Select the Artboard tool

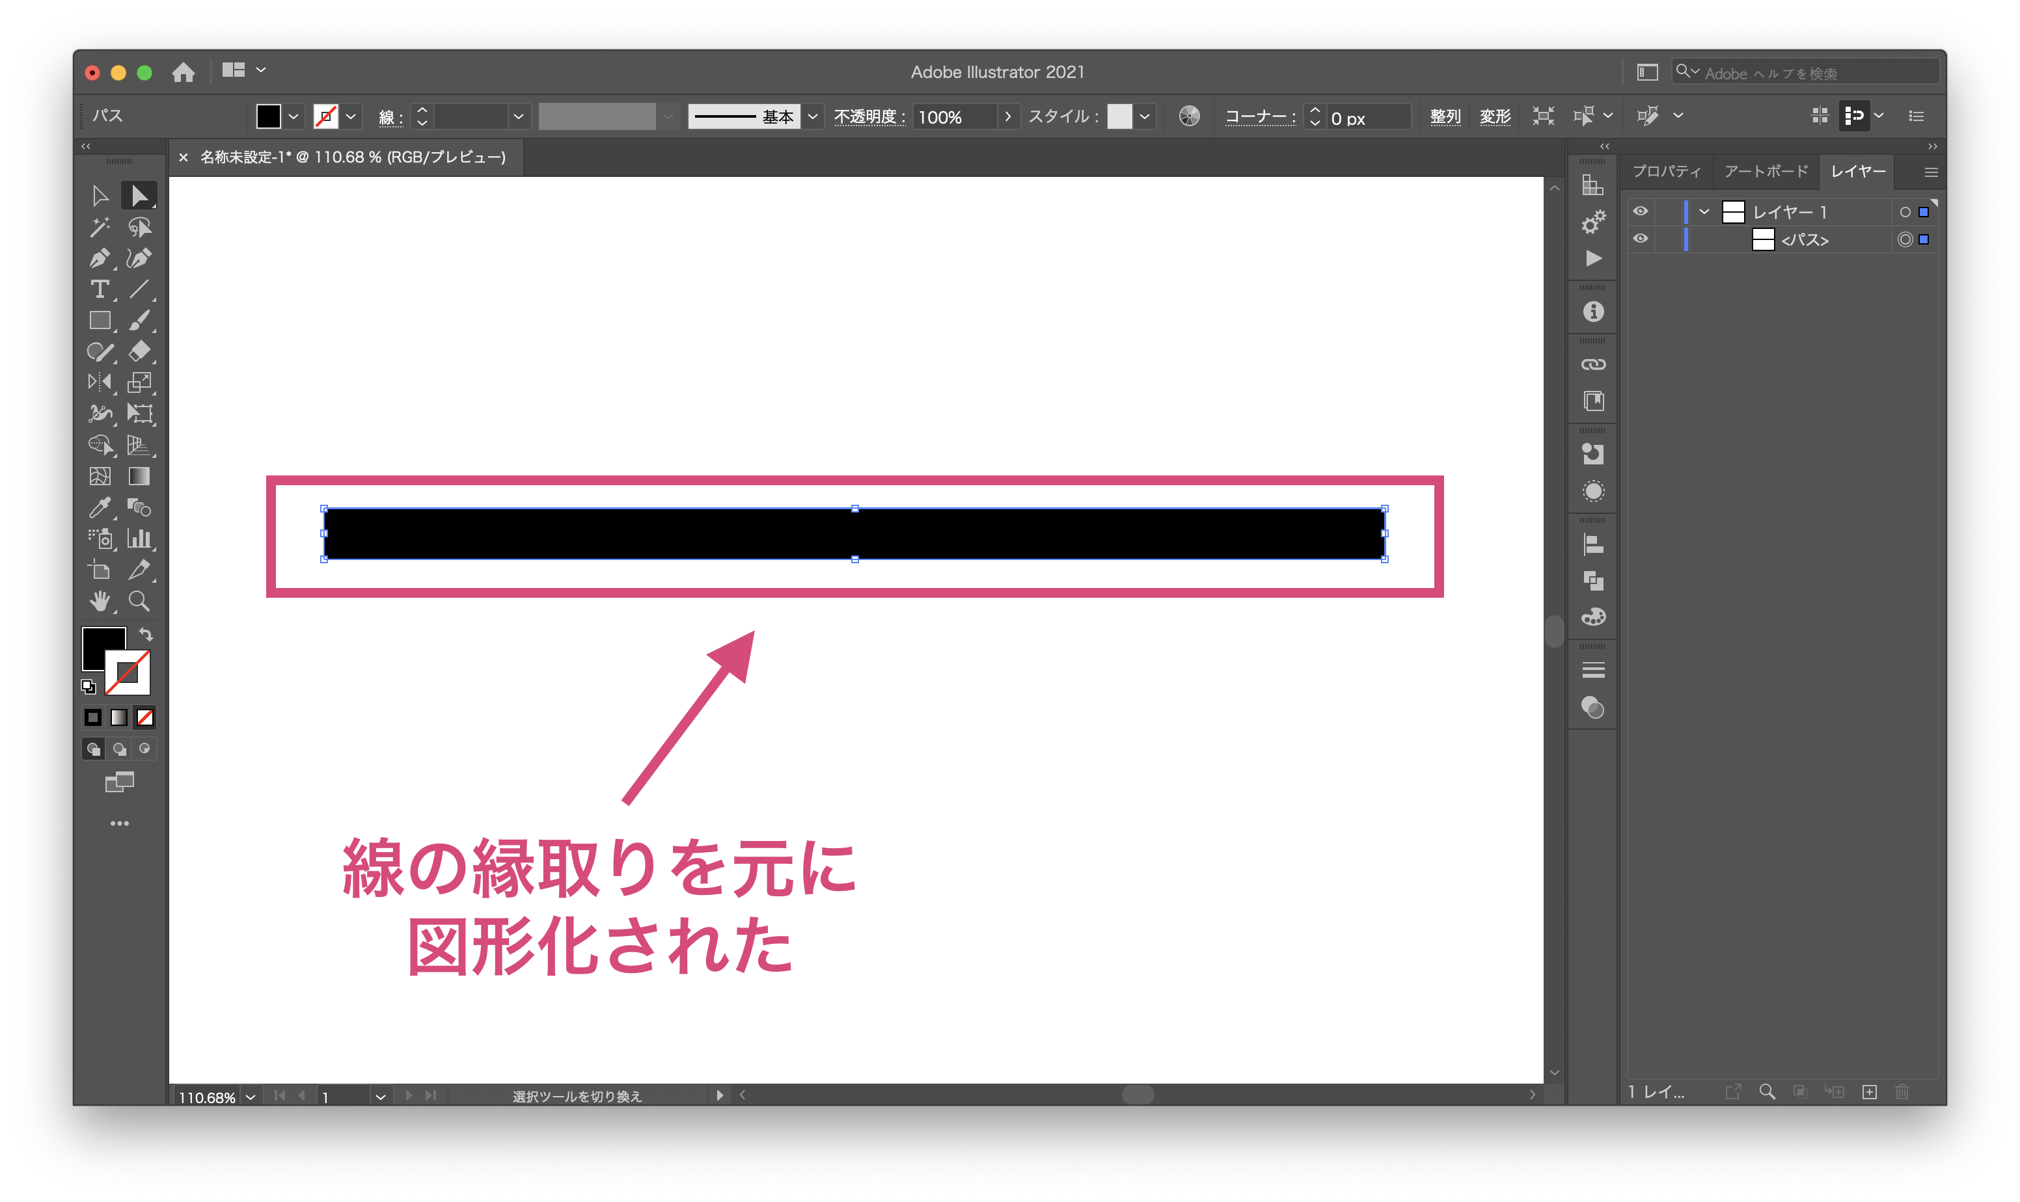point(100,570)
